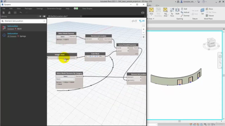Expand the Integer Slider settings arrow
This screenshot has height=126, width=225.
point(76,57)
